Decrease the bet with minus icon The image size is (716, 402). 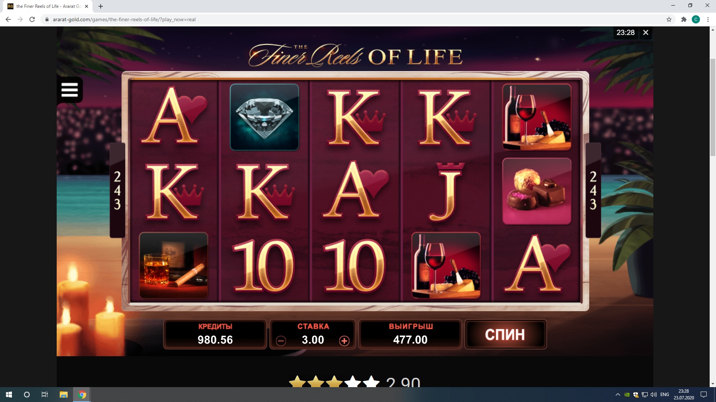281,341
